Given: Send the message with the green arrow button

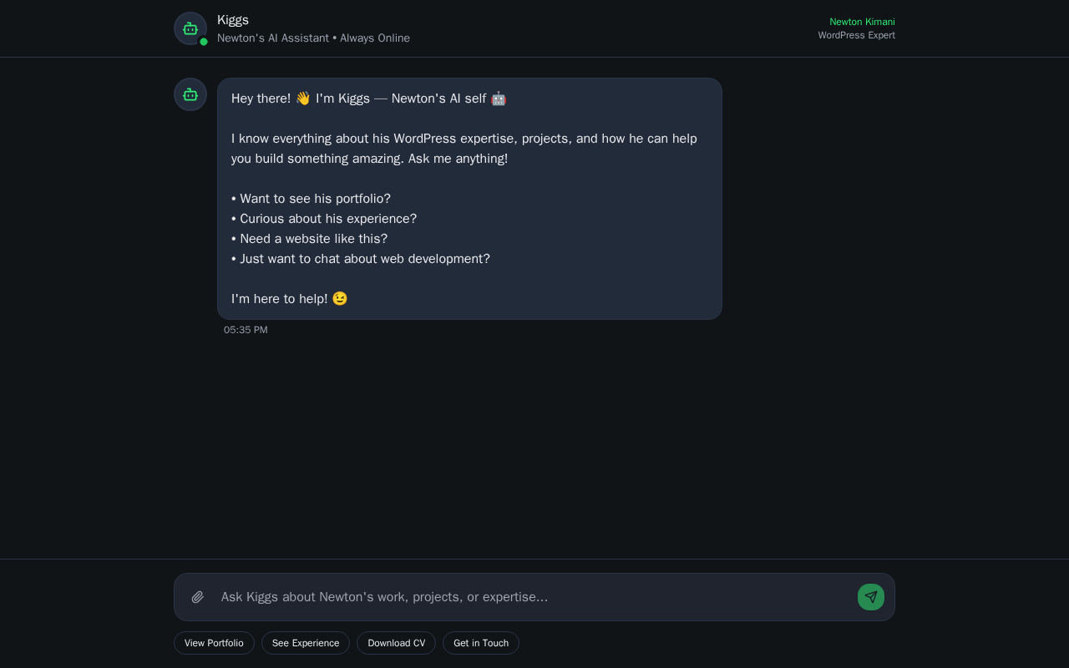Looking at the screenshot, I should 871,597.
